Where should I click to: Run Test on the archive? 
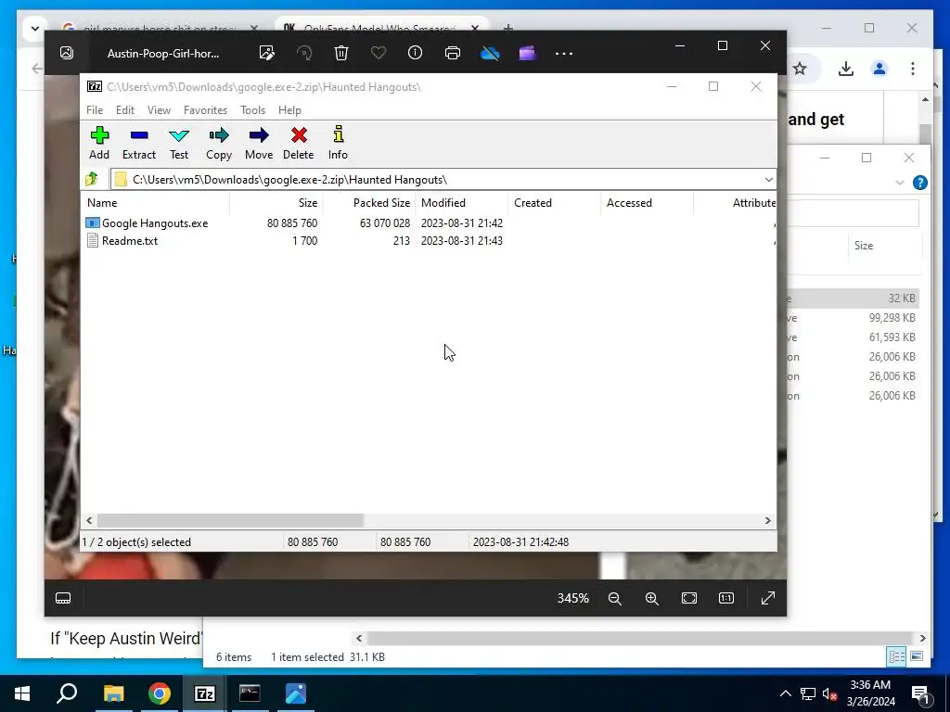tap(179, 143)
